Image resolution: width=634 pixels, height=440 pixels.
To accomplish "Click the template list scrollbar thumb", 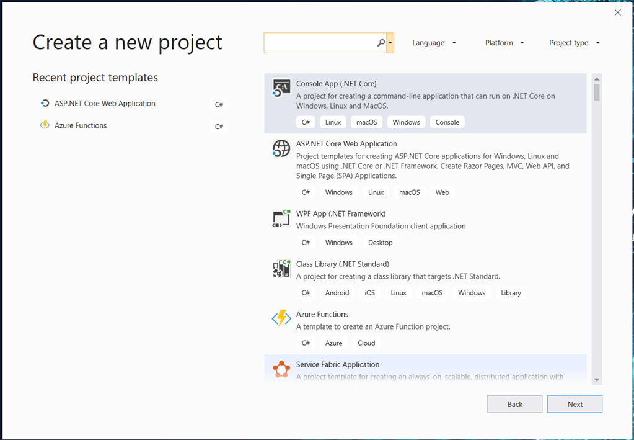I will tap(596, 92).
